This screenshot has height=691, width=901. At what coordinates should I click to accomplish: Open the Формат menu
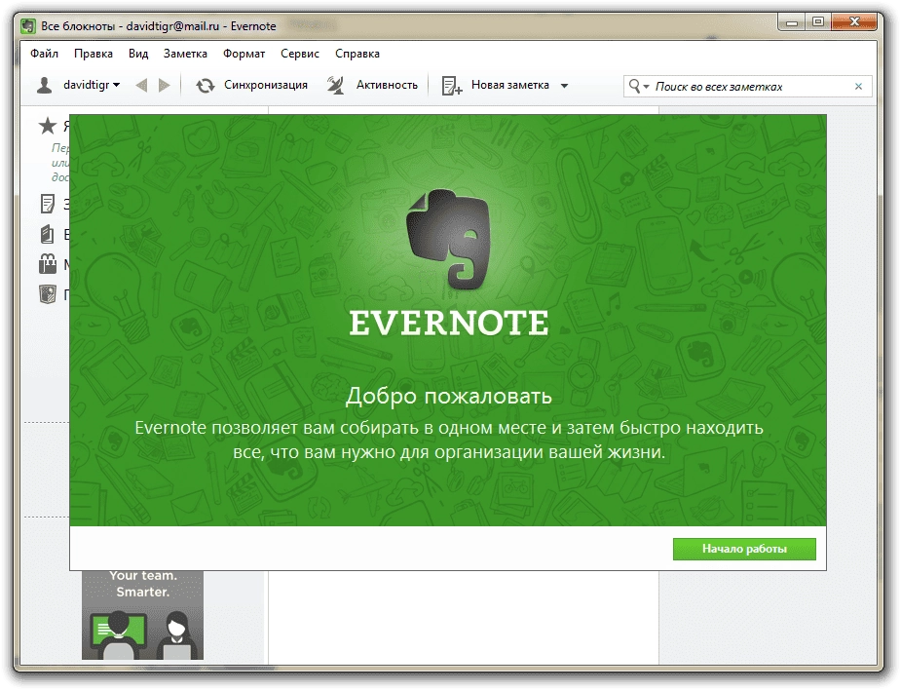pyautogui.click(x=244, y=54)
